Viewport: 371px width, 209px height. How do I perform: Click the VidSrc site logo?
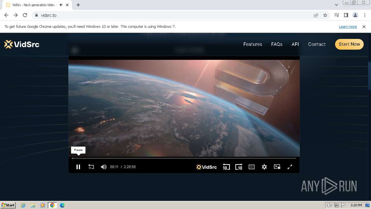(x=22, y=44)
